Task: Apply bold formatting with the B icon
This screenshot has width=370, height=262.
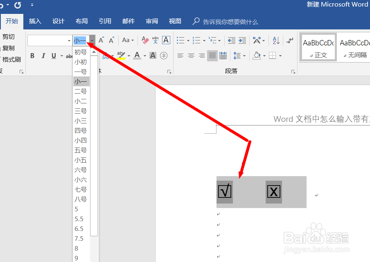Action: pyautogui.click(x=32, y=56)
